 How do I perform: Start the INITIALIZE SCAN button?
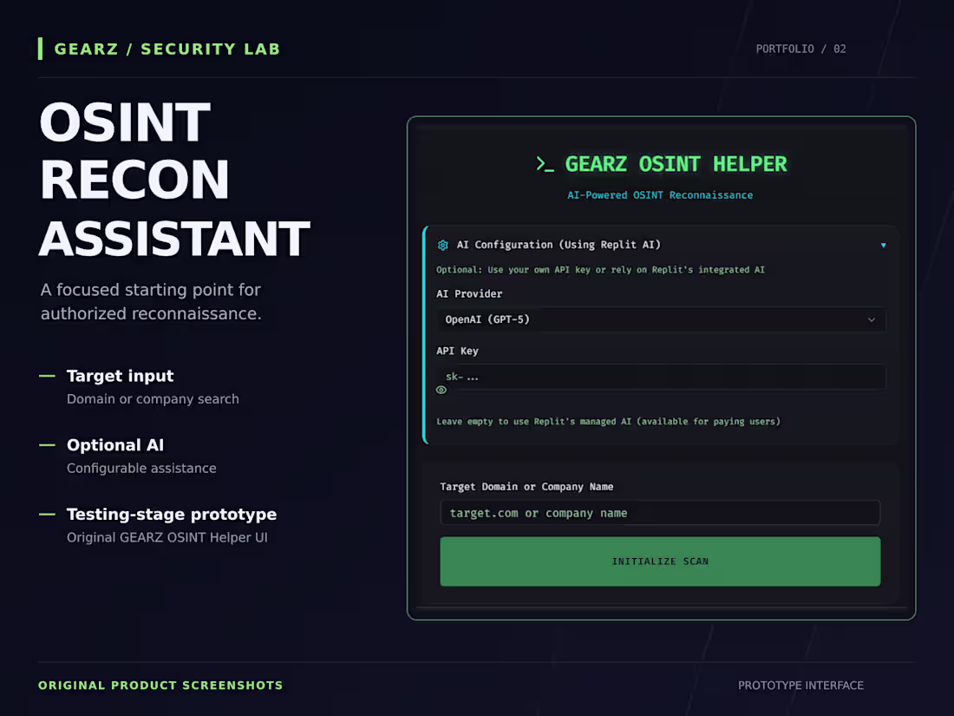coord(660,562)
